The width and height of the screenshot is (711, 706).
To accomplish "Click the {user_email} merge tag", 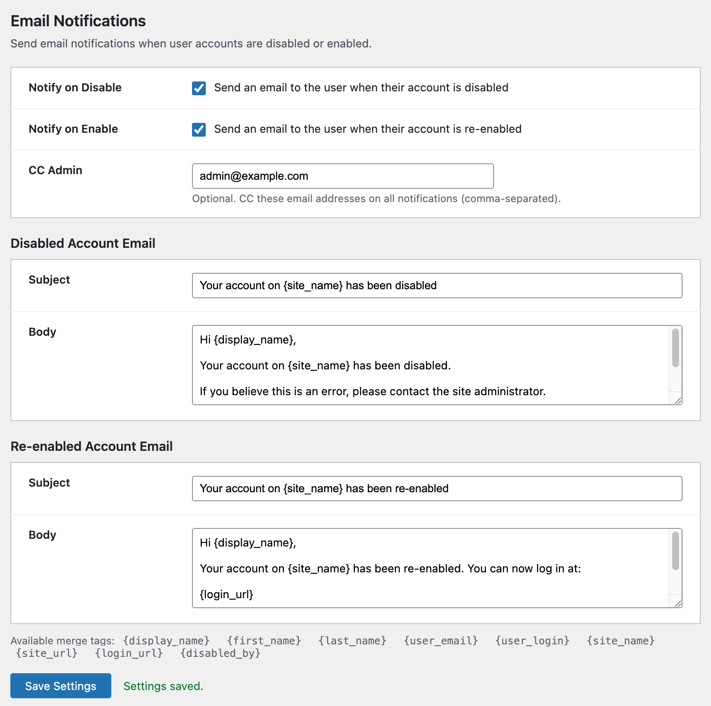I will pyautogui.click(x=440, y=640).
